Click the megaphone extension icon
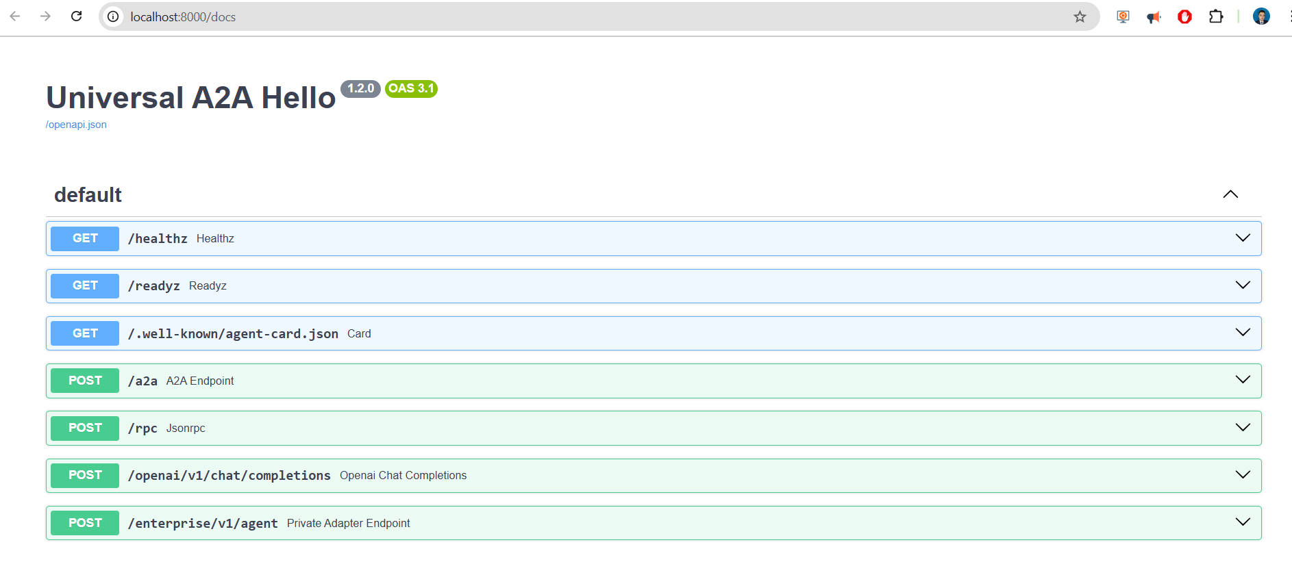The width and height of the screenshot is (1292, 588). pos(1154,16)
